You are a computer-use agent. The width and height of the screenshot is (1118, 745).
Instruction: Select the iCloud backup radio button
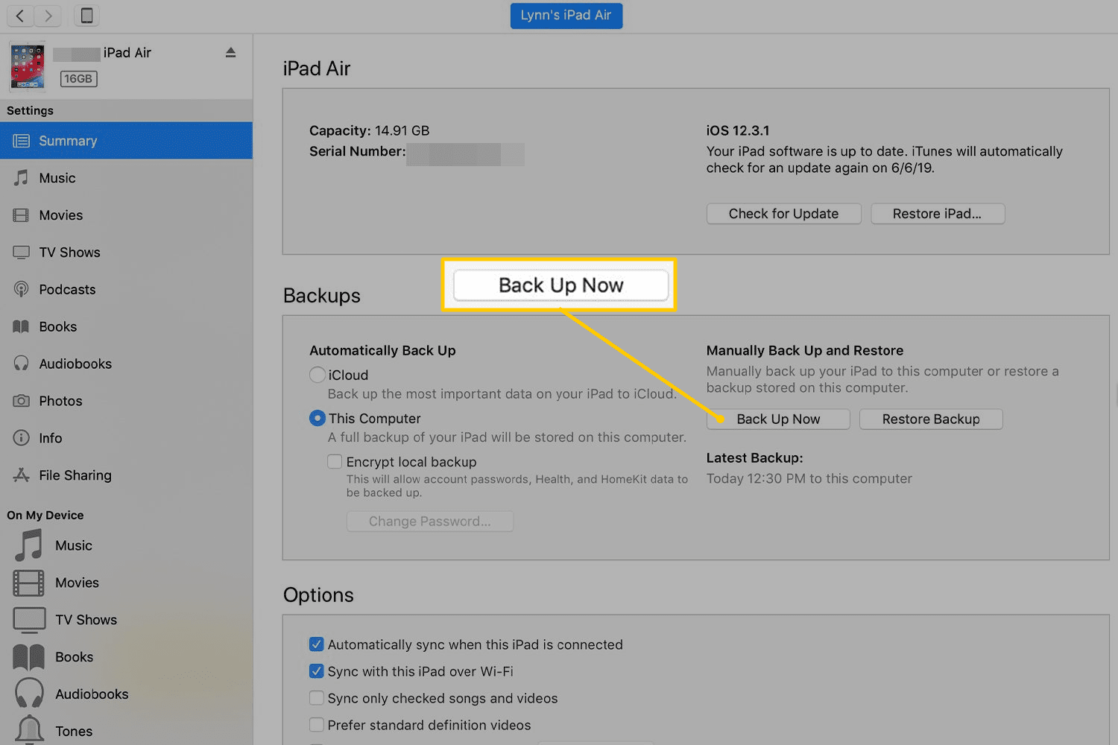[x=318, y=375]
